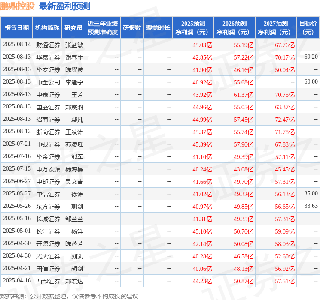Click the date 2025-07-21
Screen dimensions: 320x300
pos(17,144)
